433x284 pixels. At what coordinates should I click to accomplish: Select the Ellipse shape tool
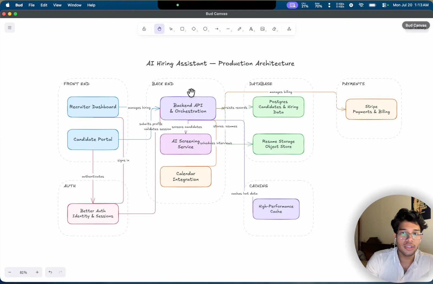205,29
